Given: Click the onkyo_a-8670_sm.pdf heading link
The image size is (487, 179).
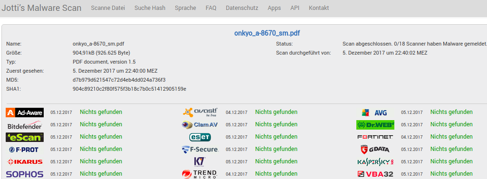Looking at the screenshot, I should [x=267, y=33].
